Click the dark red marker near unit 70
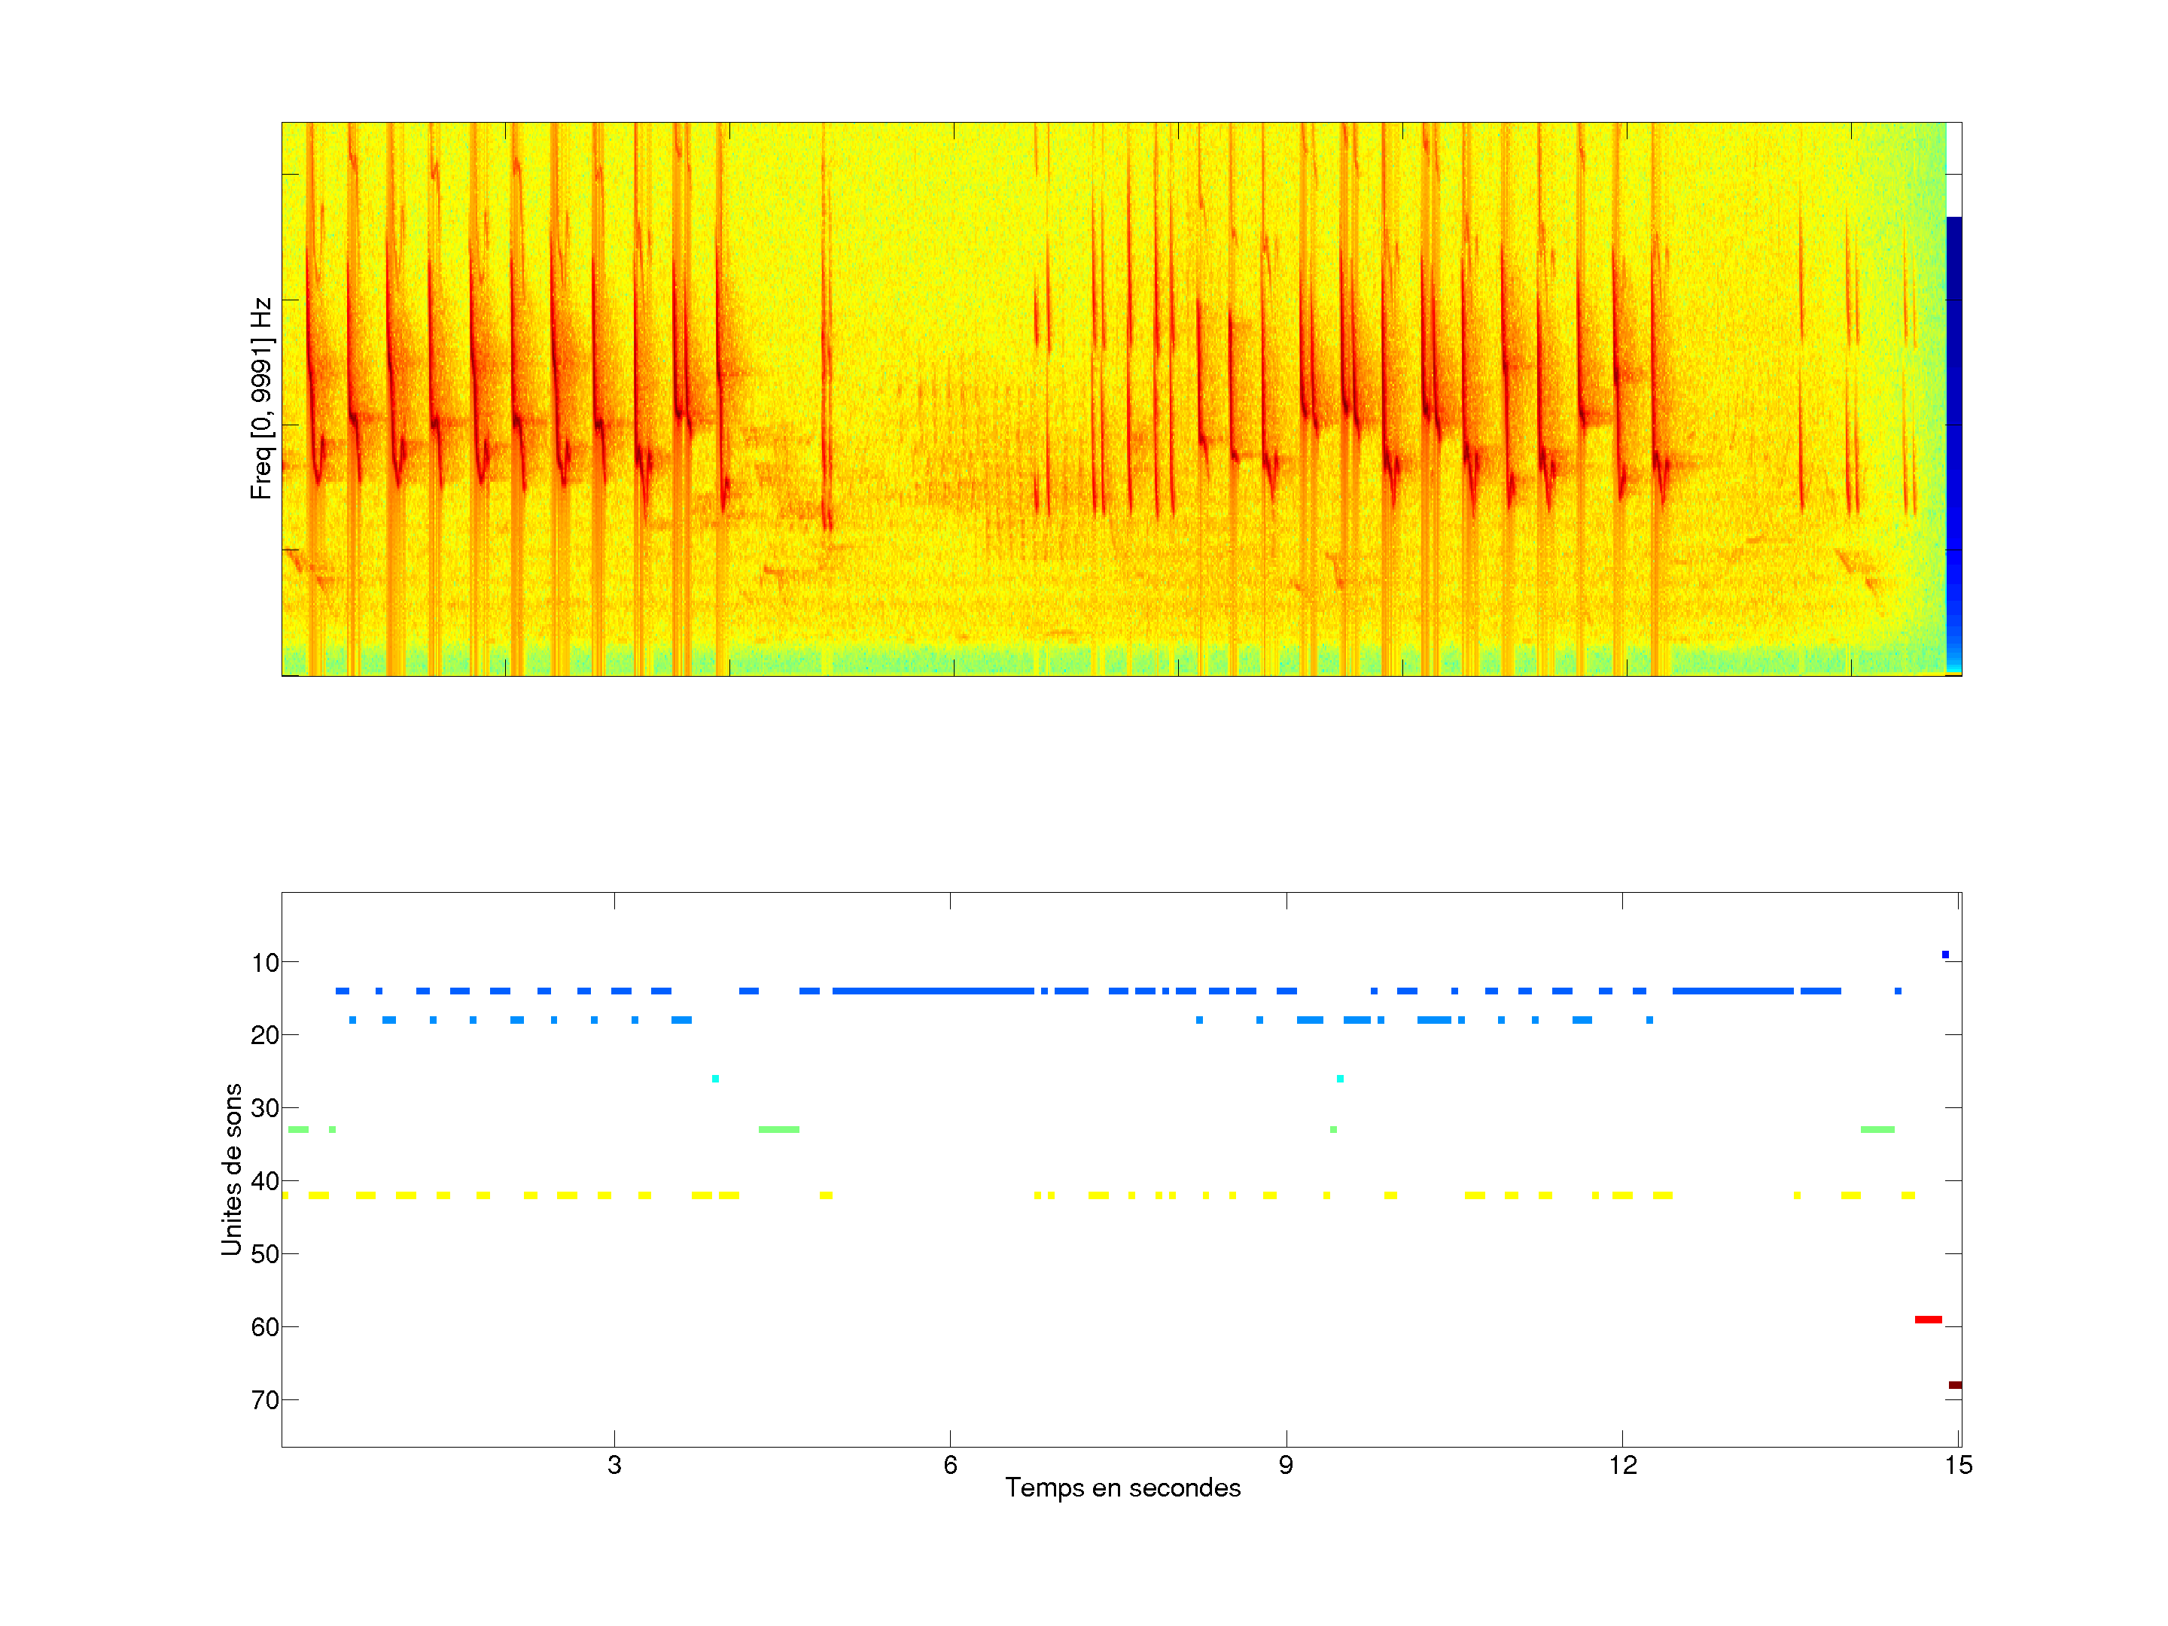The width and height of the screenshot is (2168, 1626). 1954,1385
